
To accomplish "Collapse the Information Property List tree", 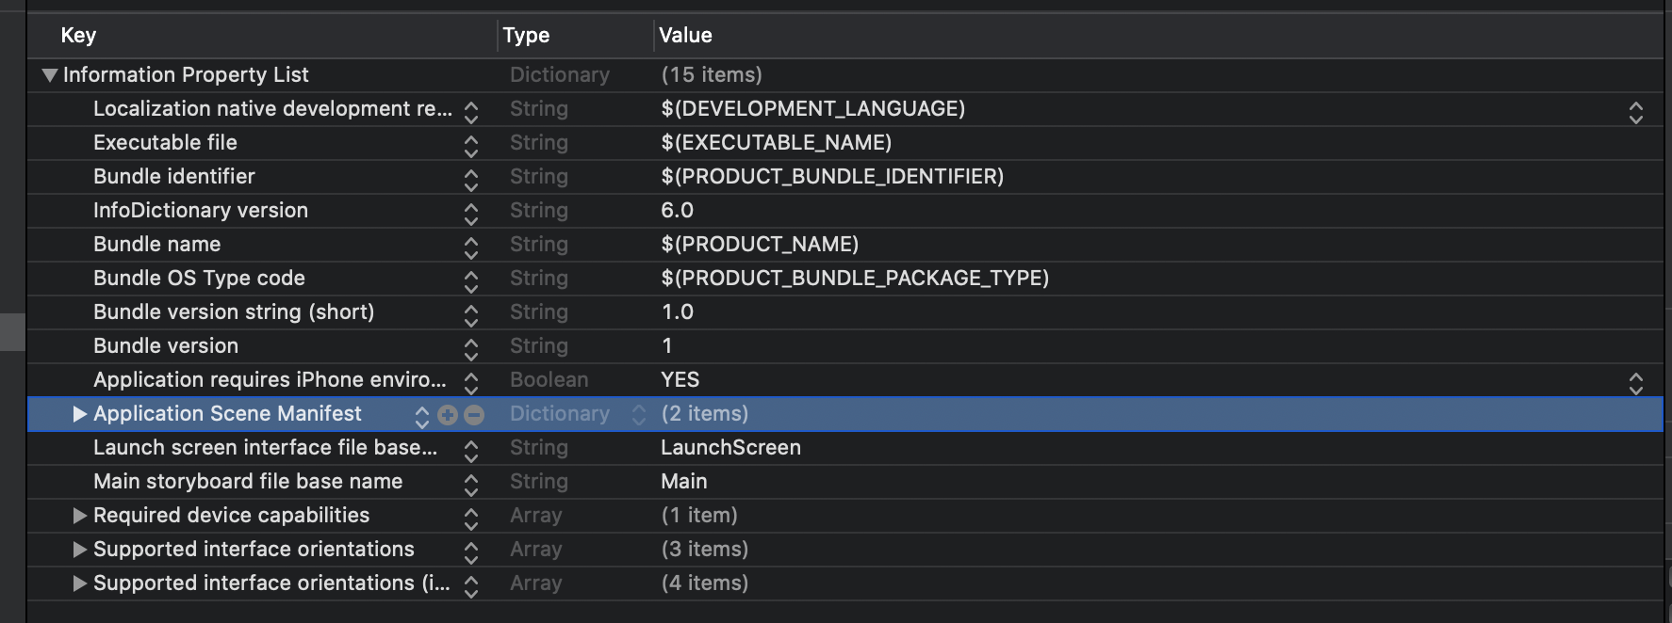I will [50, 75].
